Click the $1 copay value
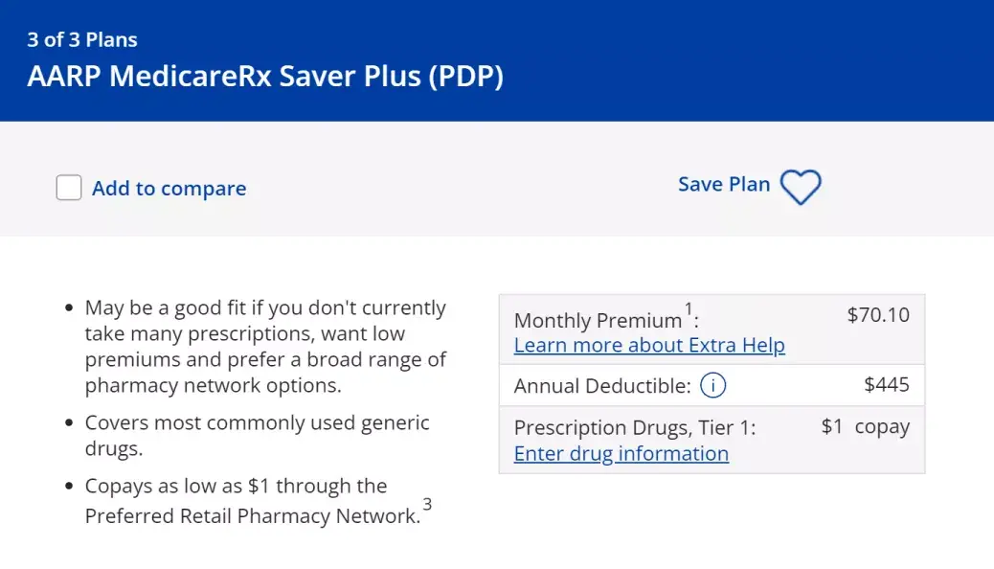This screenshot has width=994, height=569. pos(865,427)
